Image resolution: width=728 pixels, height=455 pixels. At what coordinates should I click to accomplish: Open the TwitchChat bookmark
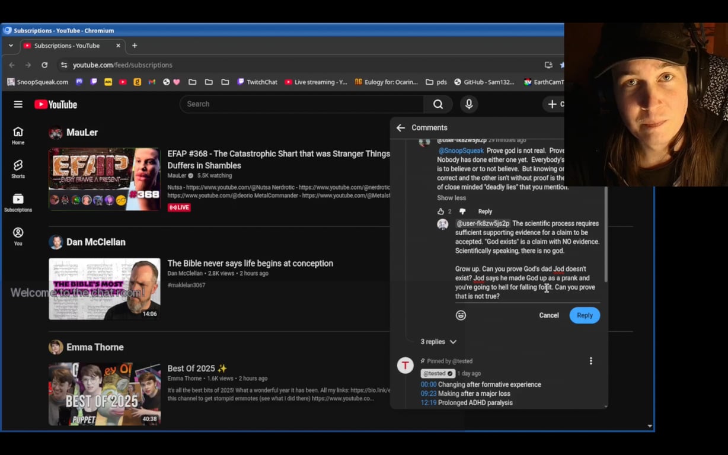(257, 82)
